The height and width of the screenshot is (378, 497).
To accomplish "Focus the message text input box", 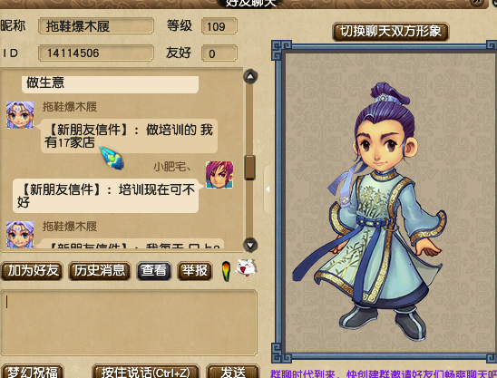I will click(129, 322).
